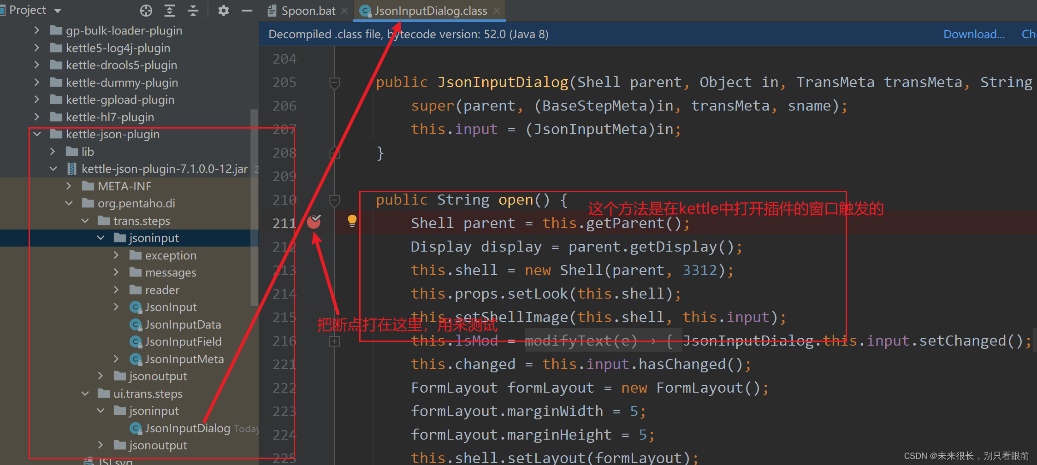Select the JsonInput class icon
The width and height of the screenshot is (1037, 465).
click(136, 307)
